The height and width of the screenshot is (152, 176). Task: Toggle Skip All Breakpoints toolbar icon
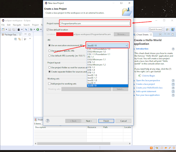26,29
